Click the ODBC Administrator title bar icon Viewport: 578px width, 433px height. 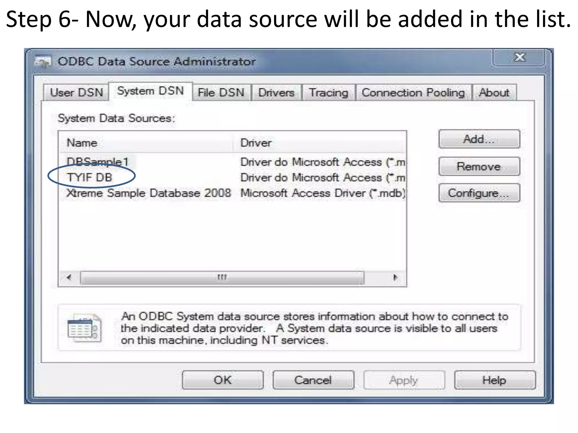[x=43, y=61]
